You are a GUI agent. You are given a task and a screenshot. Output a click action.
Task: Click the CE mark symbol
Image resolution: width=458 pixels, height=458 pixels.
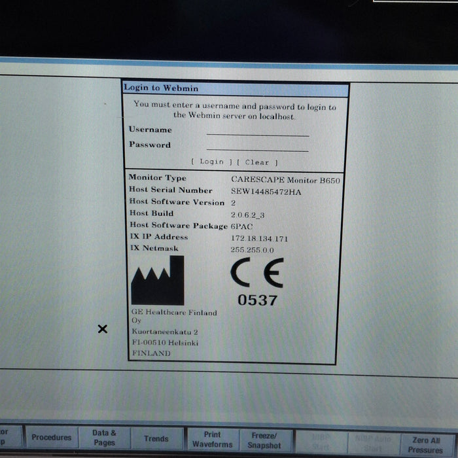click(257, 273)
